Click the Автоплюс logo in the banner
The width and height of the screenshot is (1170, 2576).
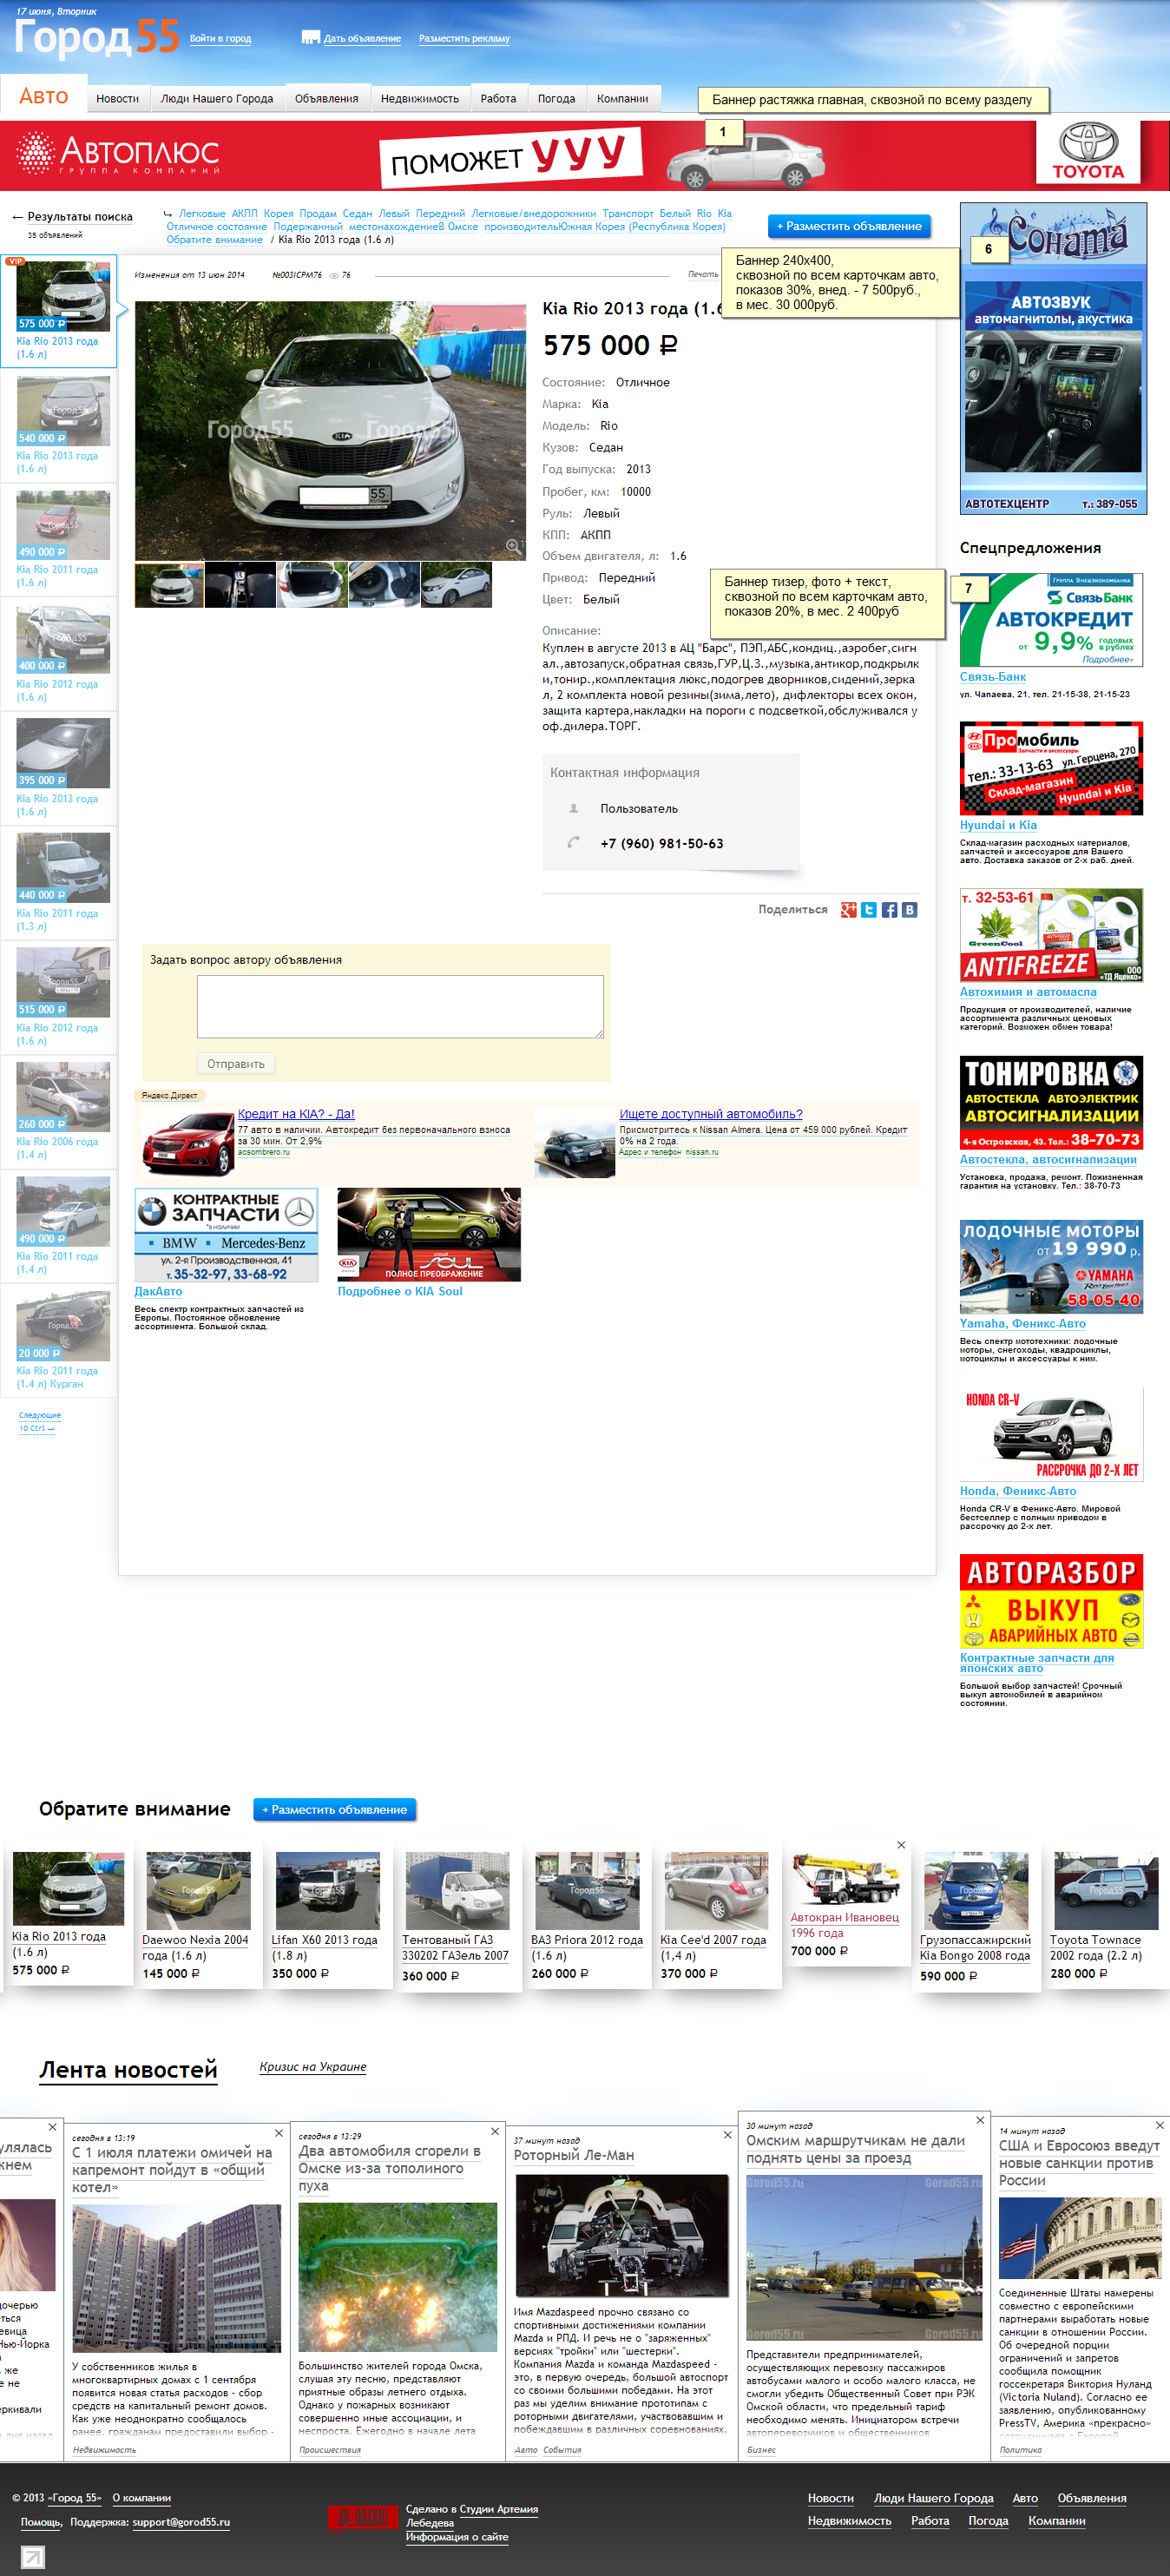click(118, 153)
